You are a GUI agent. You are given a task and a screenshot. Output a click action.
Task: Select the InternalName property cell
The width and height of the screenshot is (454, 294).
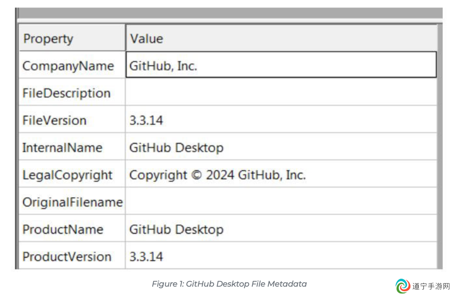(x=72, y=147)
